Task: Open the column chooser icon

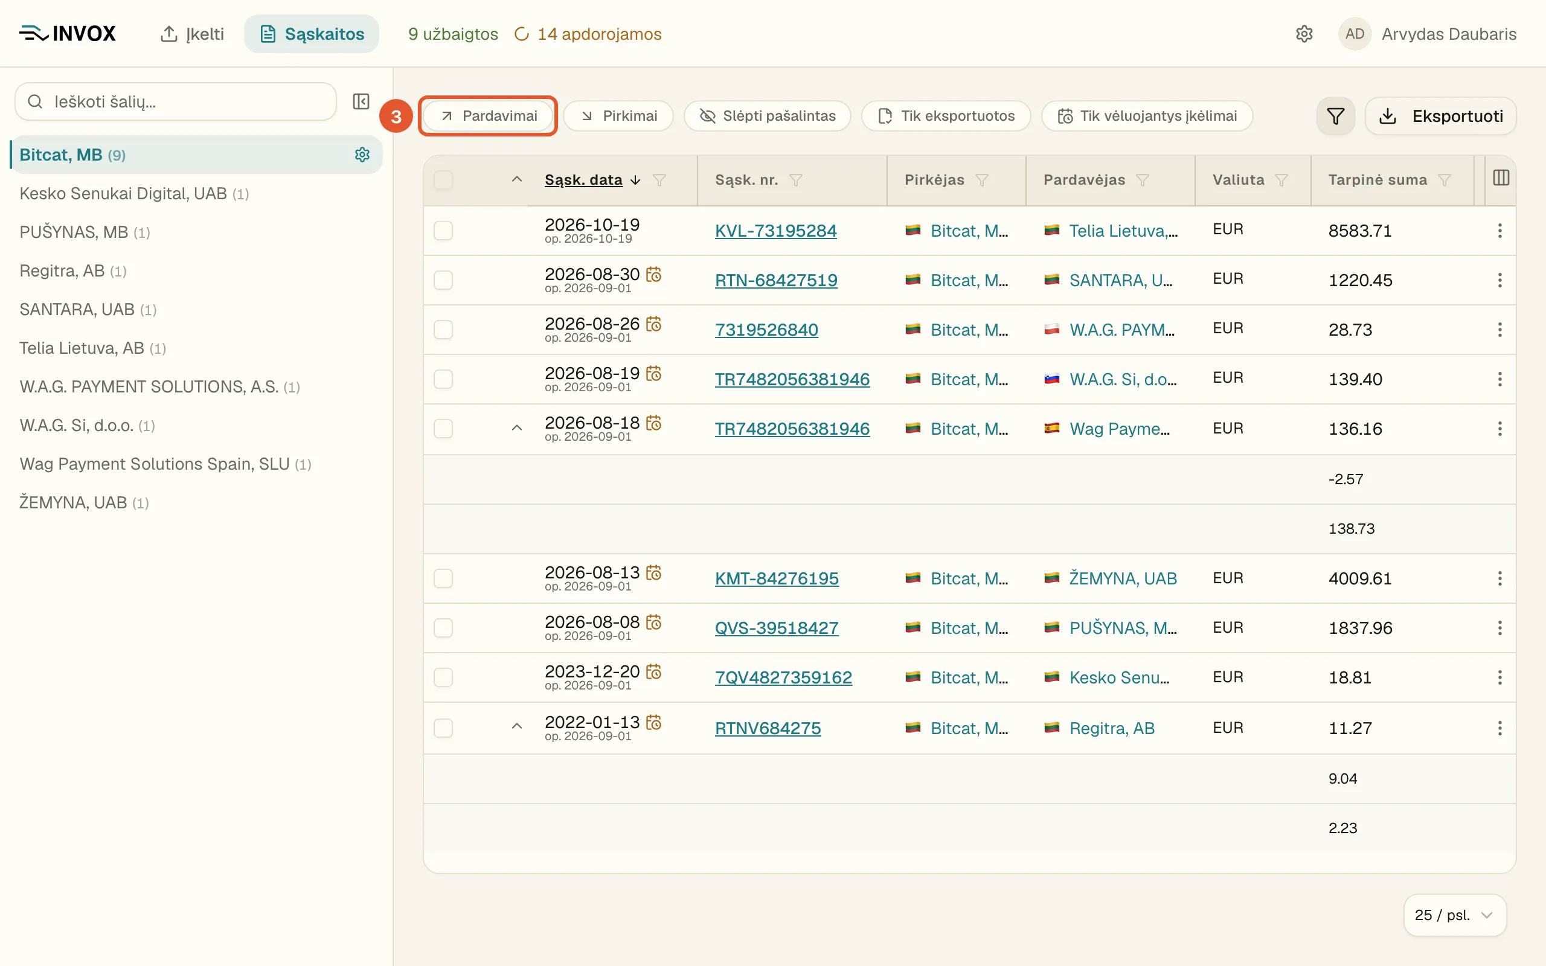Action: [1501, 178]
